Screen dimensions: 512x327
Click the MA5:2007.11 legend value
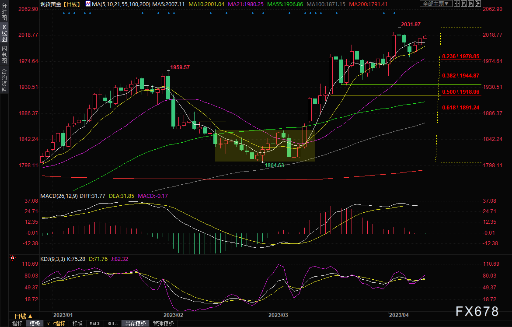[x=168, y=4]
